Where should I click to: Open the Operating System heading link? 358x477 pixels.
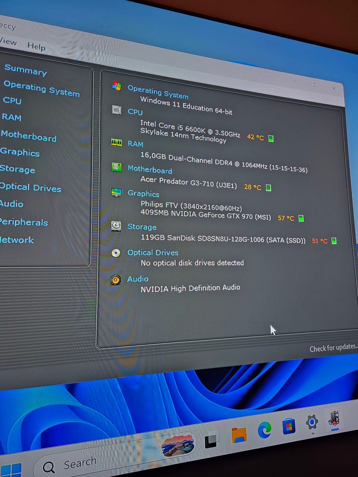pos(158,92)
